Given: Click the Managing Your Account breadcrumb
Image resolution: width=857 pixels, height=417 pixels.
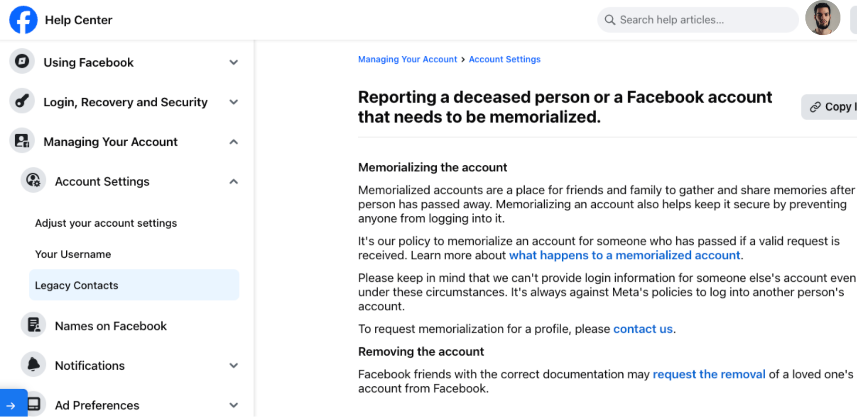Looking at the screenshot, I should 407,59.
